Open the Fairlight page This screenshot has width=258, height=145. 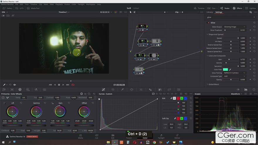tap(161, 137)
